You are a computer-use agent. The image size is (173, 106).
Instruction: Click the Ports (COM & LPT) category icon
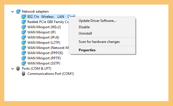coord(18,69)
